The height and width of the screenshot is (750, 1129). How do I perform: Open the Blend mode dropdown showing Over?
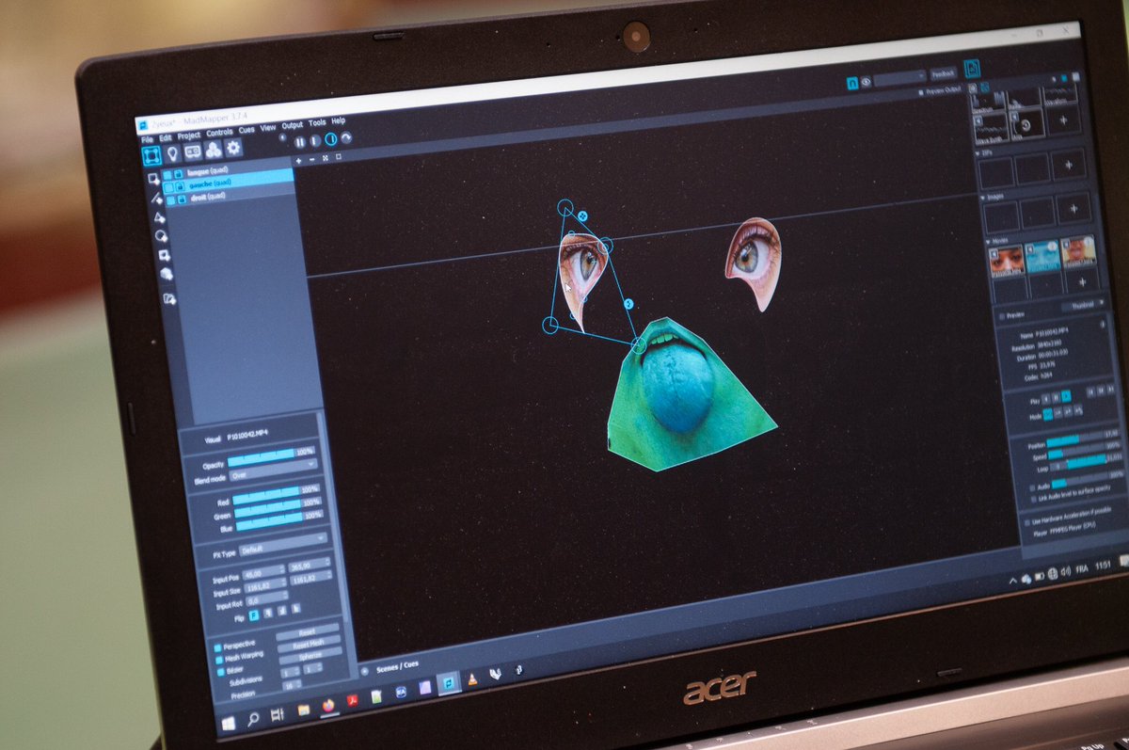click(274, 470)
